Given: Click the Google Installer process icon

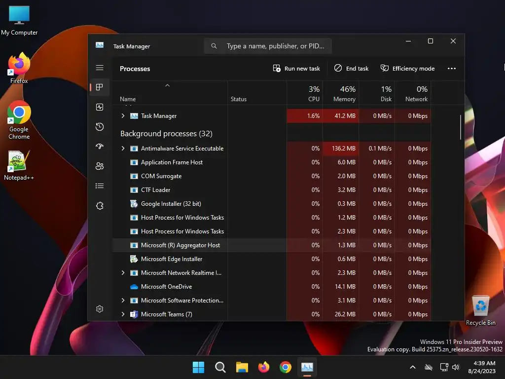Looking at the screenshot, I should pos(134,204).
